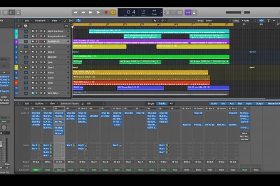This screenshot has width=280, height=186.
Task: Toggle record enable on SANBGASS track
Action: 40,41
